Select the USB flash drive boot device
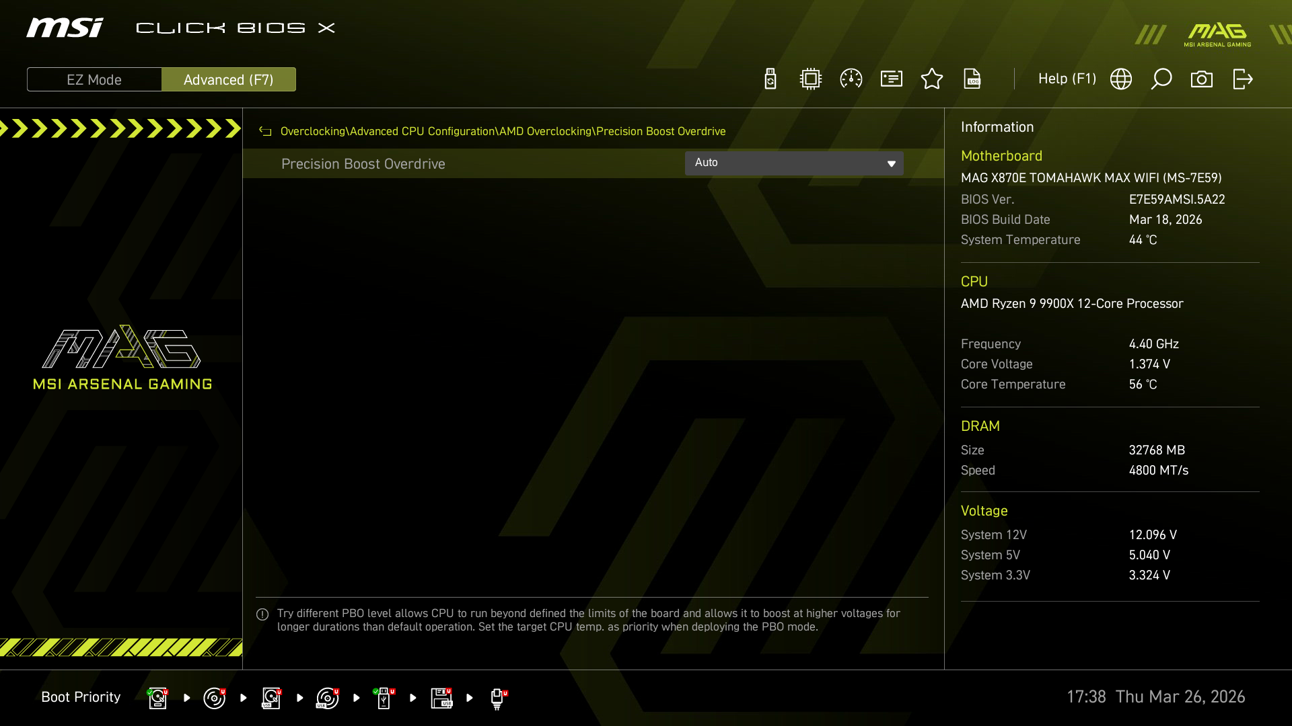Image resolution: width=1292 pixels, height=726 pixels. point(384,698)
